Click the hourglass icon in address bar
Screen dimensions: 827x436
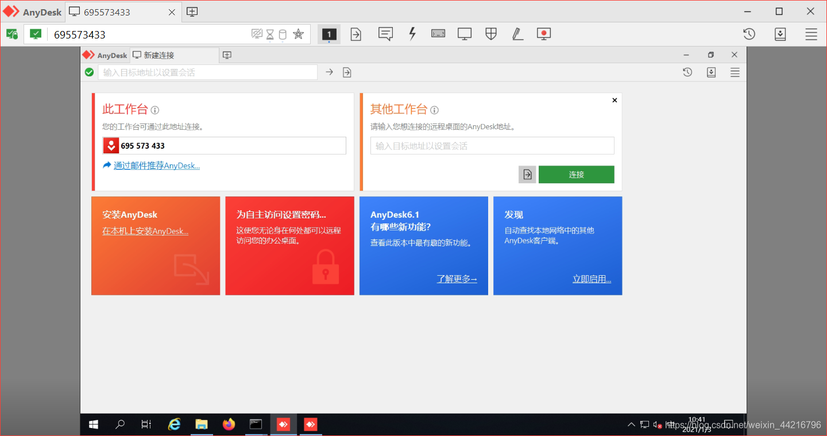point(270,35)
